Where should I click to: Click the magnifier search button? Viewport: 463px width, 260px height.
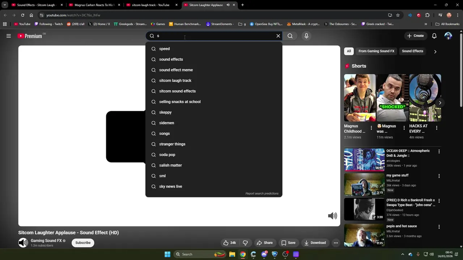pos(290,36)
